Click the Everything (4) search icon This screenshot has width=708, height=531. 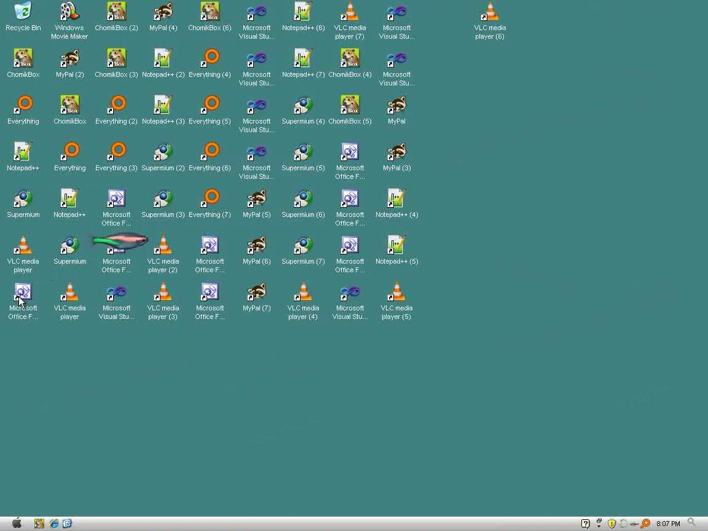pyautogui.click(x=210, y=64)
